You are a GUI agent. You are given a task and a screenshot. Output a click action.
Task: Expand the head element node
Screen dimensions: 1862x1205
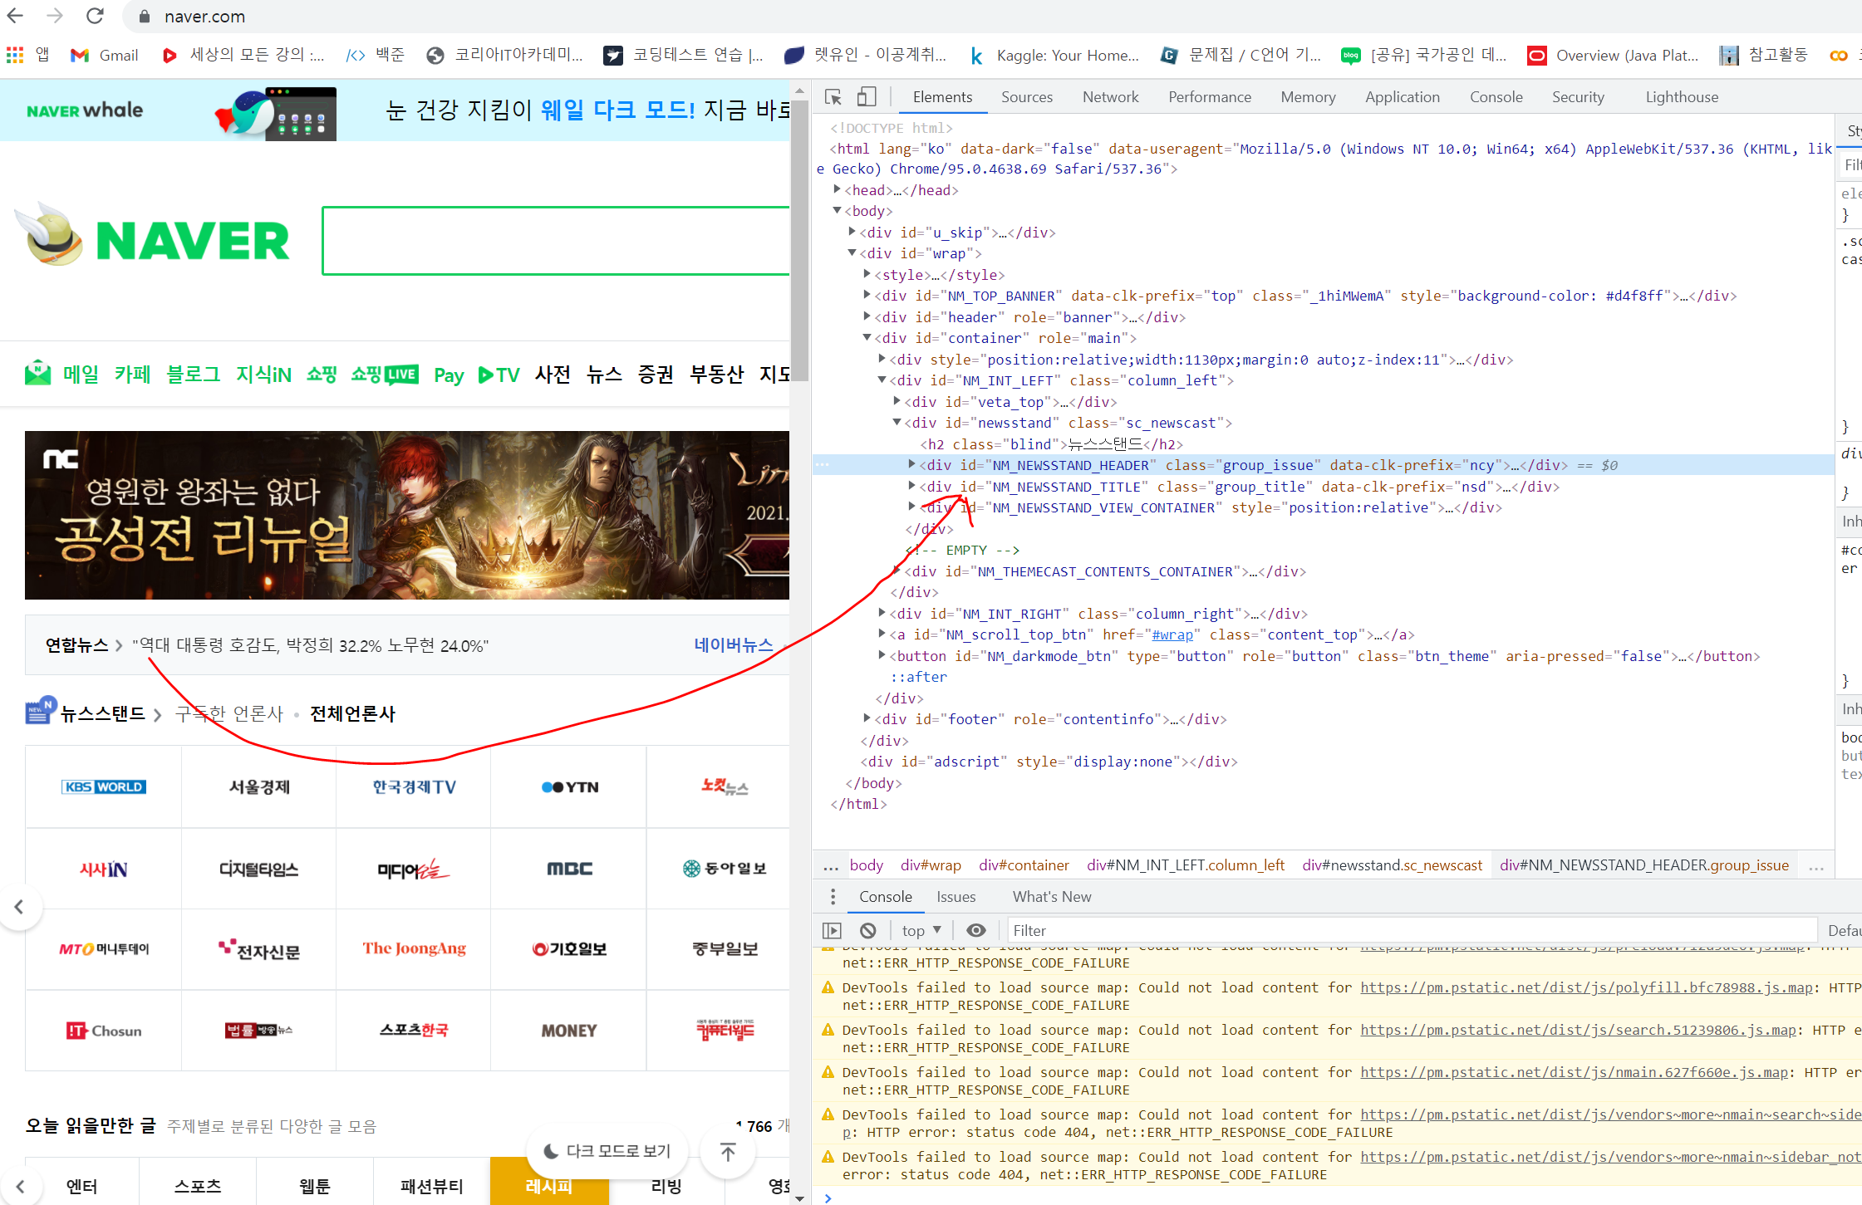(x=838, y=190)
